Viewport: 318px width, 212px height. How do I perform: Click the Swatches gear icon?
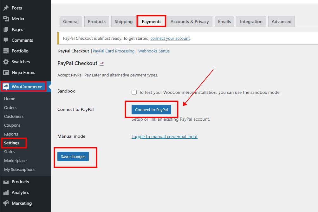click(6, 62)
